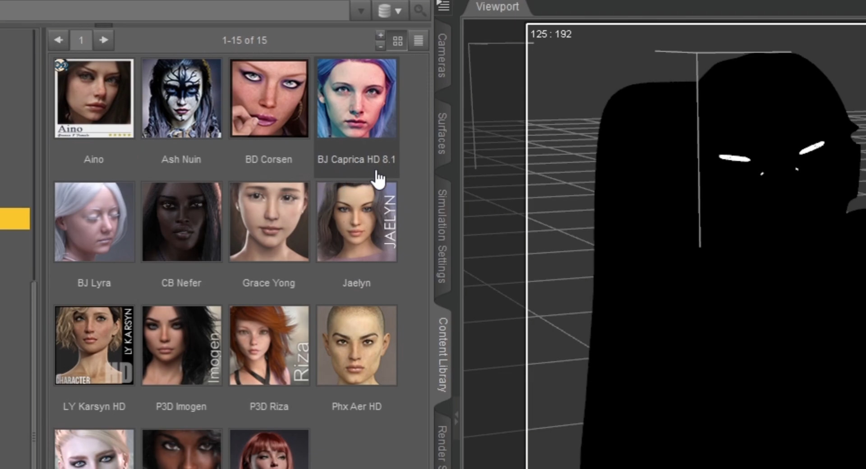Click the search magnifier icon
Image resolution: width=866 pixels, height=469 pixels.
coord(420,10)
